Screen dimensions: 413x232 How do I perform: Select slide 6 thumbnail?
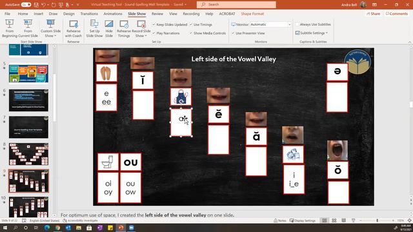point(28,101)
